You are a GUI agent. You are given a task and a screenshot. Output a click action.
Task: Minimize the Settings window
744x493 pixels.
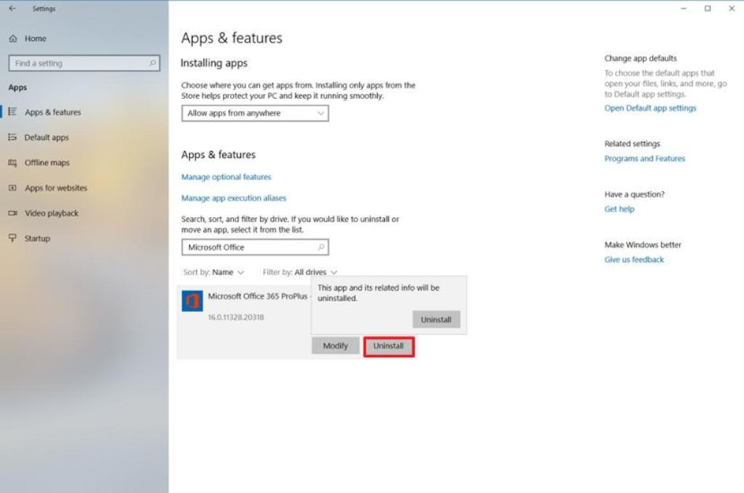click(683, 9)
